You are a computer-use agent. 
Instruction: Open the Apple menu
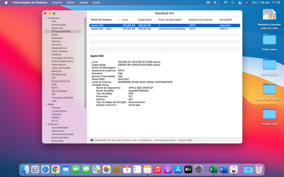tap(6, 3)
